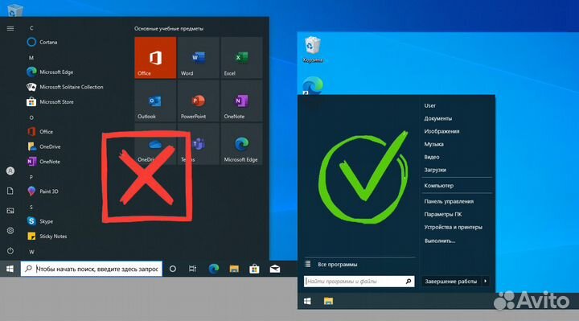Click the Основные учебные предметы group header
The width and height of the screenshot is (579, 321).
coord(169,29)
